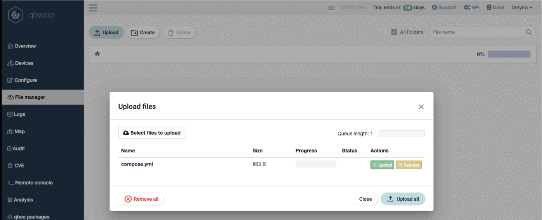The height and width of the screenshot is (220, 542).
Task: Open the API link
Action: (x=472, y=7)
